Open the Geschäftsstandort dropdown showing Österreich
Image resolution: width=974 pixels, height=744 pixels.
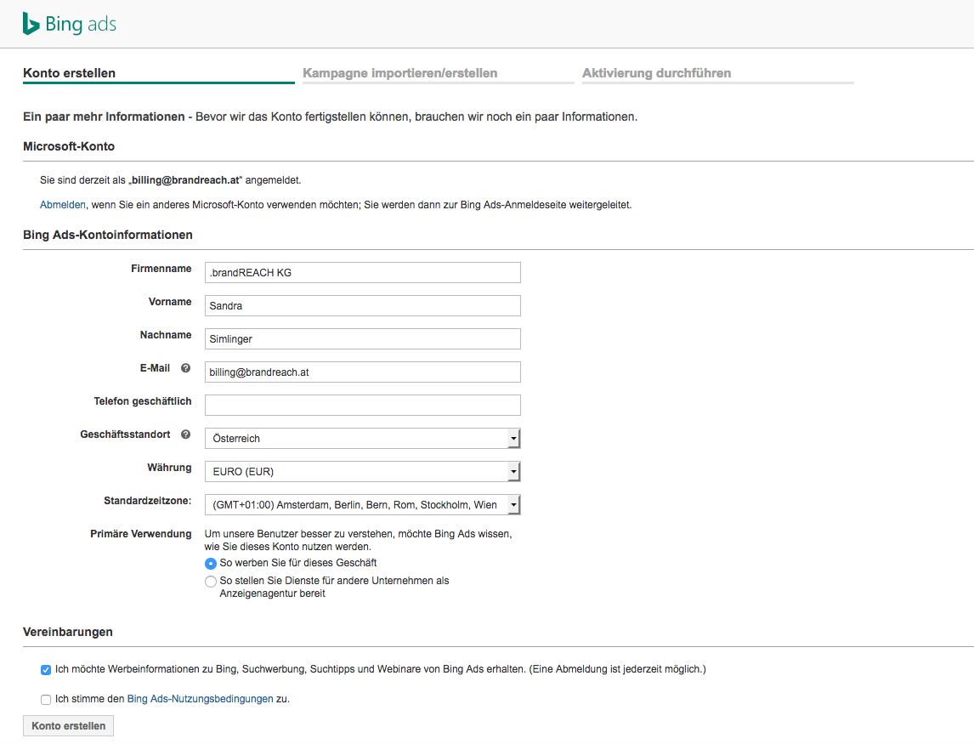(x=363, y=438)
